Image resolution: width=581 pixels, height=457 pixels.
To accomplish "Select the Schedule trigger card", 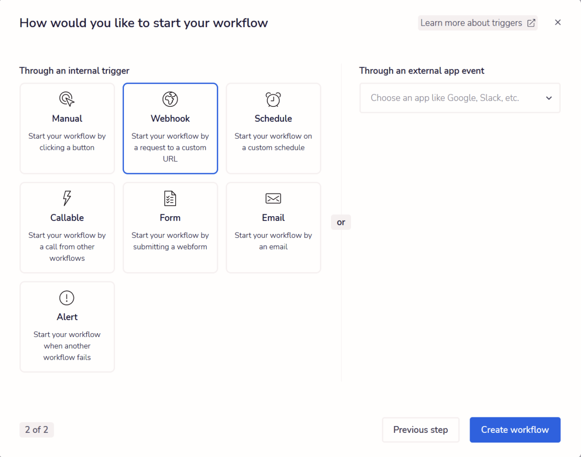I will pos(273,128).
